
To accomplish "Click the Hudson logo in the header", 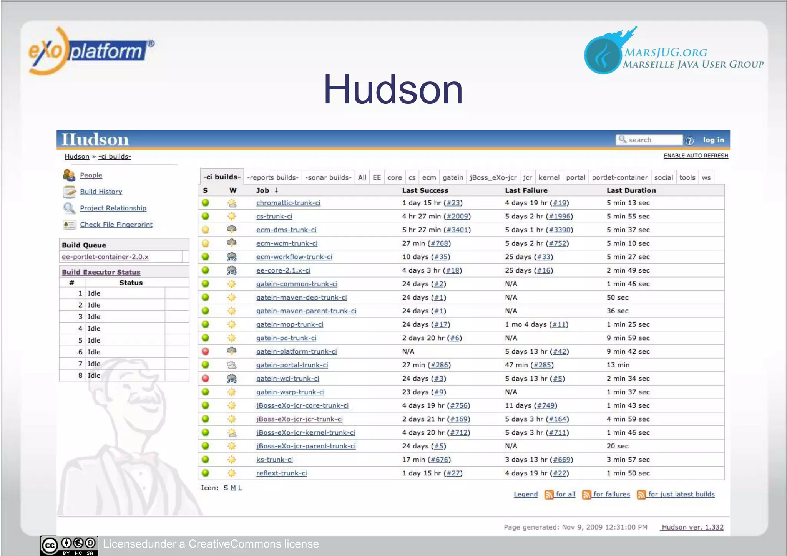I will 95,139.
